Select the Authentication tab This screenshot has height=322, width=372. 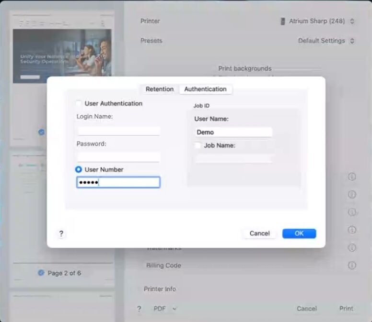pyautogui.click(x=205, y=89)
